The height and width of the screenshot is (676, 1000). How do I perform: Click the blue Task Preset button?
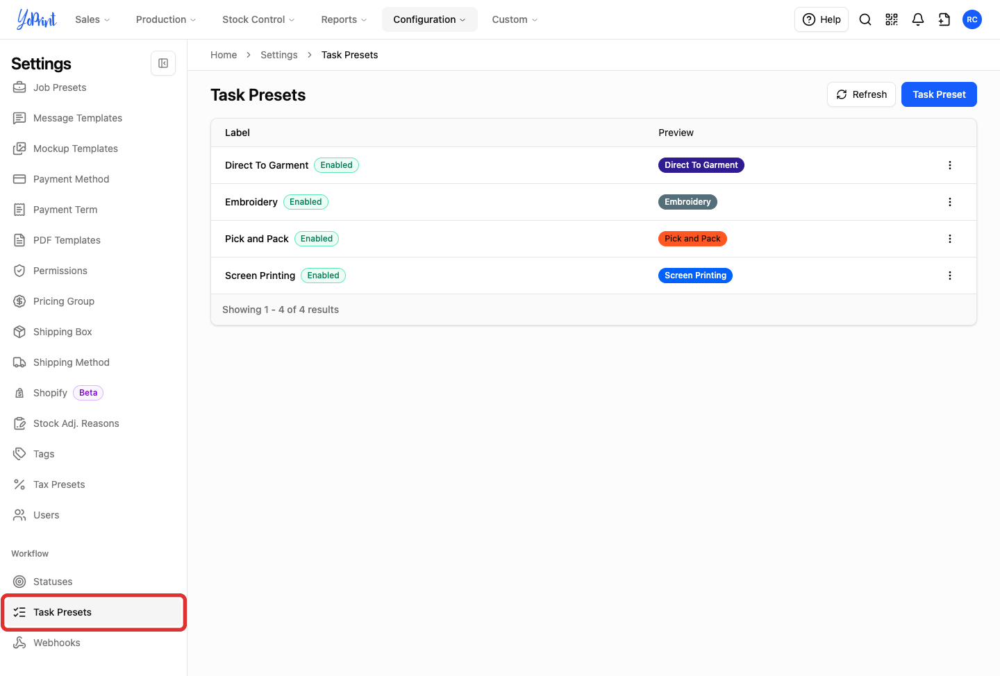click(939, 94)
